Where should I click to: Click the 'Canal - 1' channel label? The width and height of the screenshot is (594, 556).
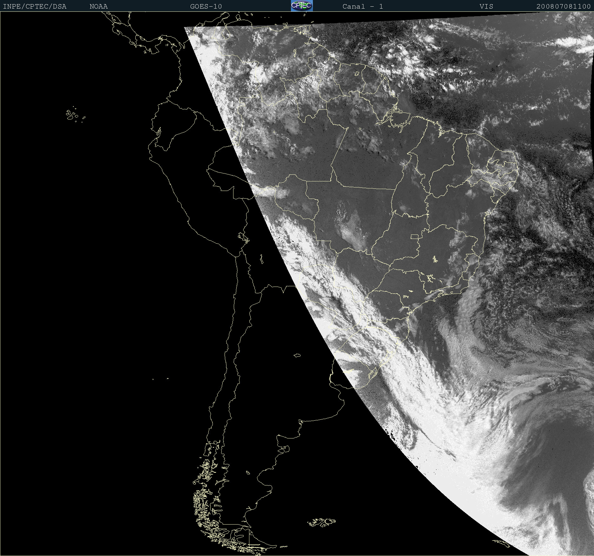363,6
